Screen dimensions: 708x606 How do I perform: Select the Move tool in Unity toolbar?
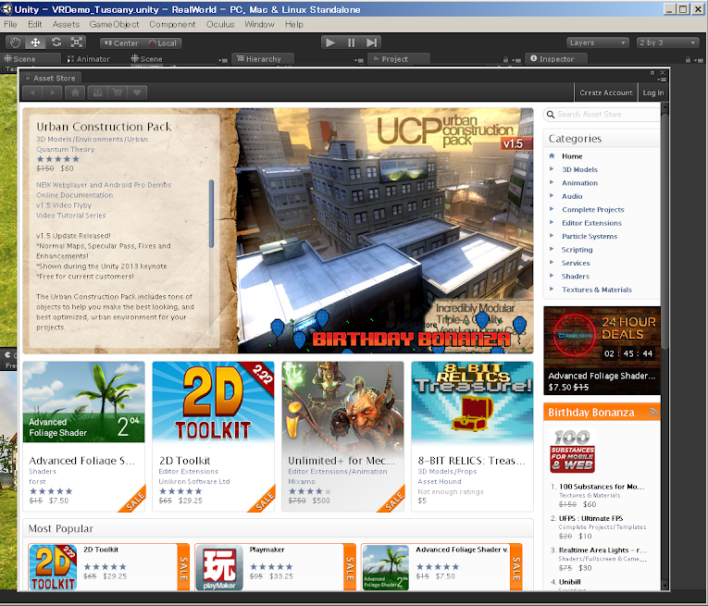click(x=35, y=43)
